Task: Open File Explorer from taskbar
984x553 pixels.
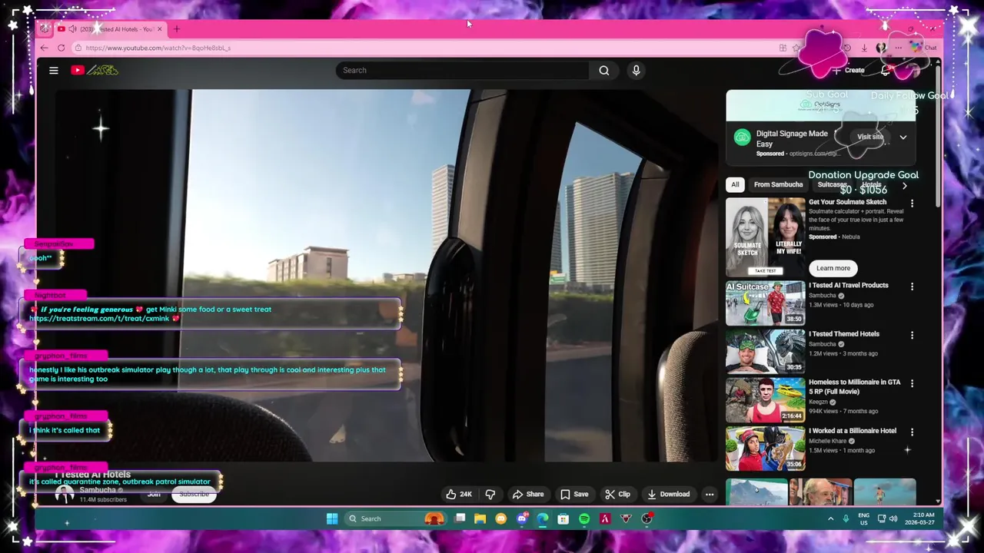Action: click(480, 518)
